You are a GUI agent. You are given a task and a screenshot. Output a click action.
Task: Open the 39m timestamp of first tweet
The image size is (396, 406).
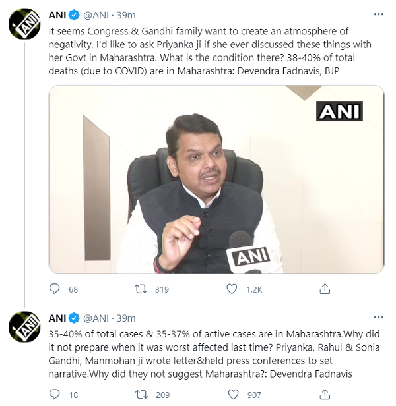point(126,14)
